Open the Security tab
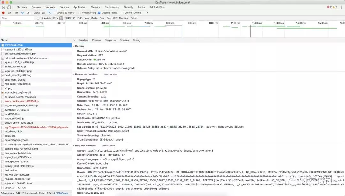This screenshot has width=345, height=196. click(128, 7)
